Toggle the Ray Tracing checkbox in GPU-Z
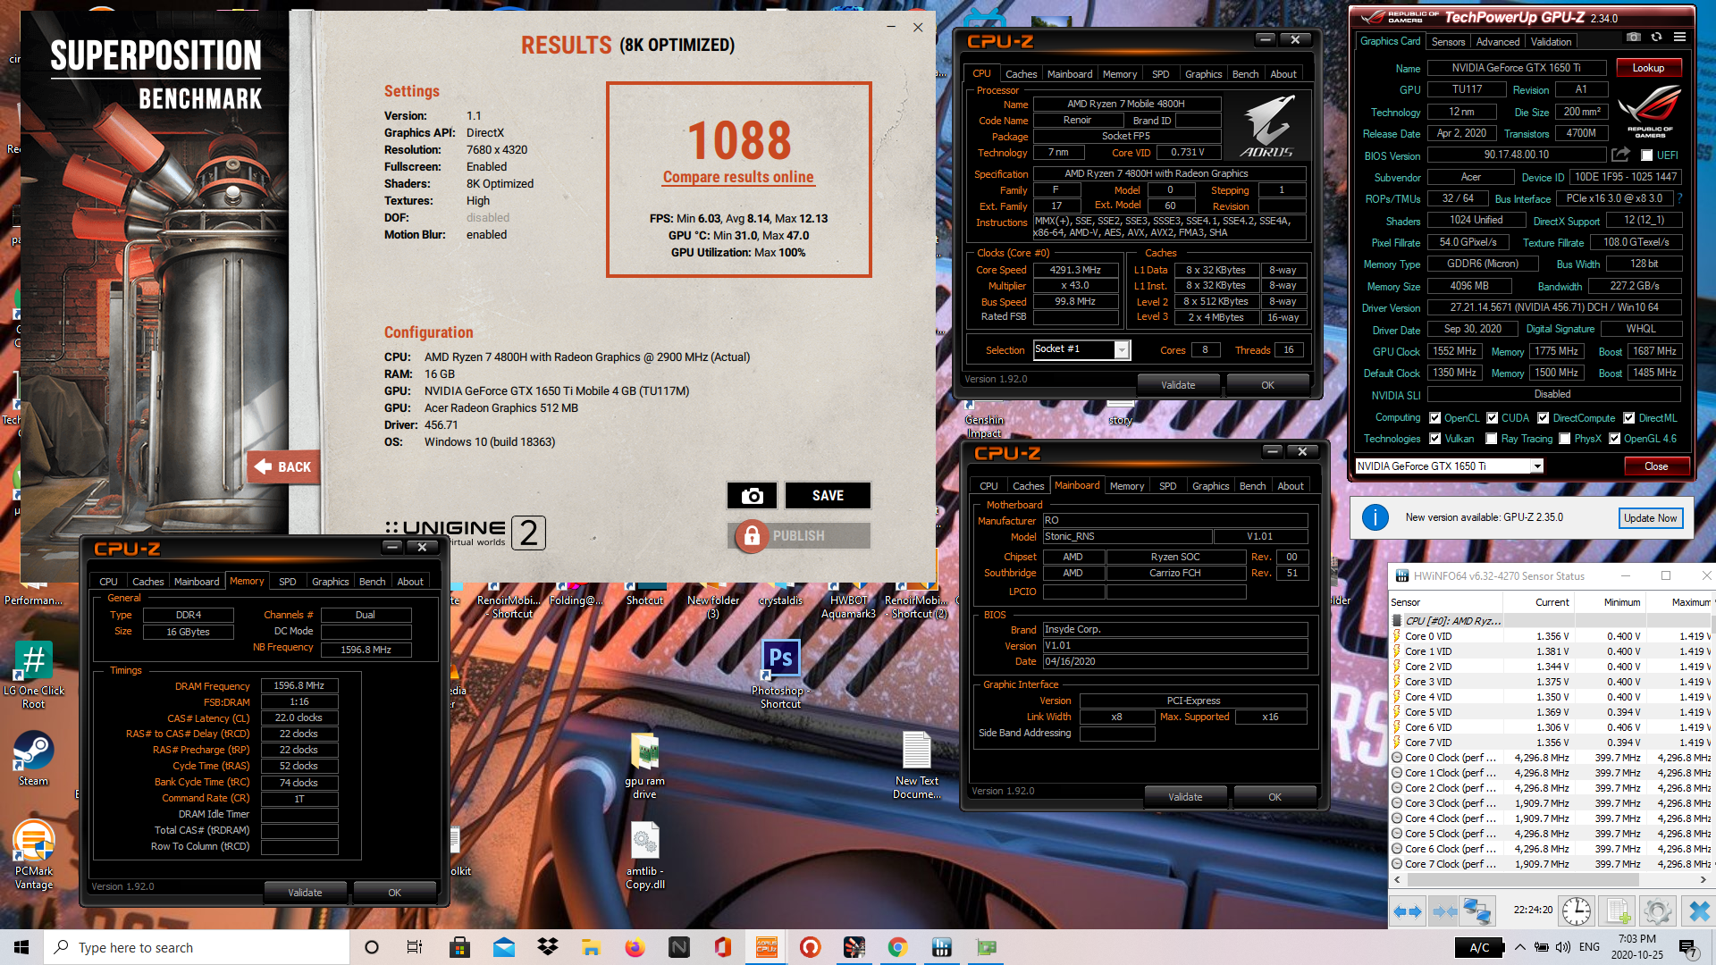Image resolution: width=1716 pixels, height=965 pixels. tap(1491, 439)
